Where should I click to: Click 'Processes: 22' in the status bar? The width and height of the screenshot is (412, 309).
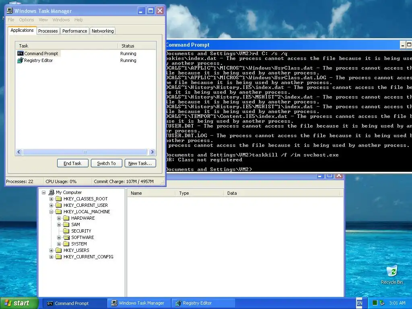pos(20,181)
